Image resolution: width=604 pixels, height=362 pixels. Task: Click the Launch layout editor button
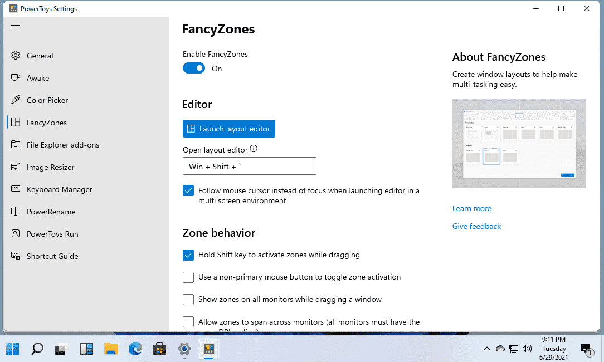coord(229,129)
